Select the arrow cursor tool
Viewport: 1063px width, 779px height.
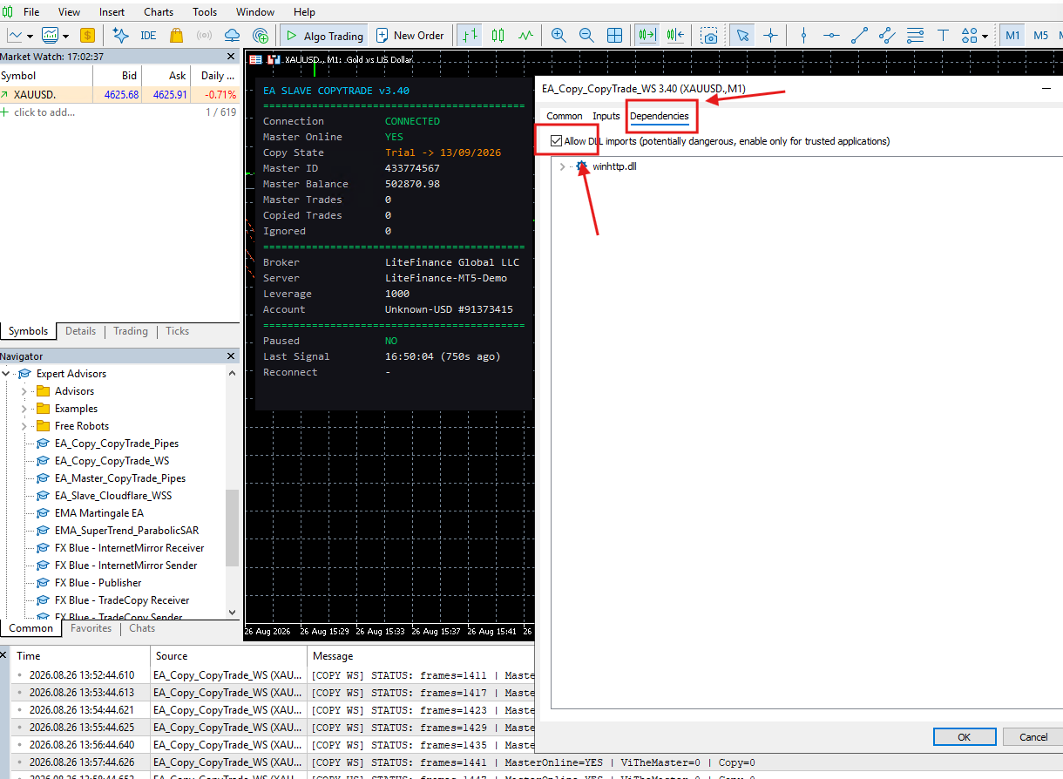[x=742, y=36]
